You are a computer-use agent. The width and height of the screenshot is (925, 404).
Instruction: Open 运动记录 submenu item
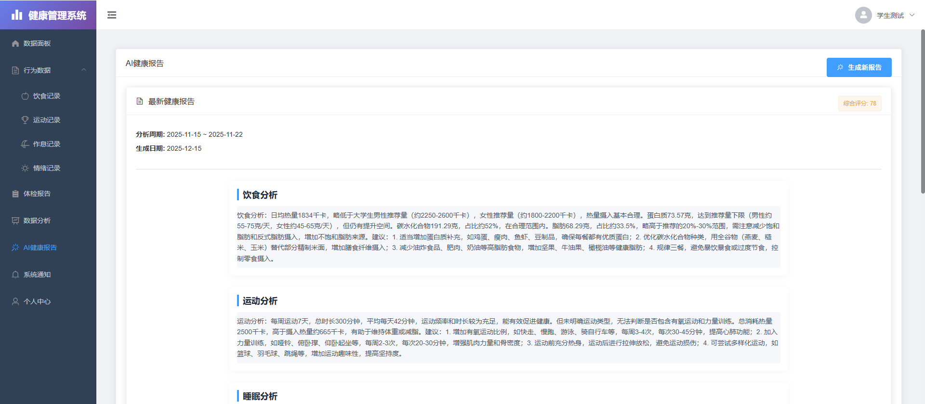48,120
